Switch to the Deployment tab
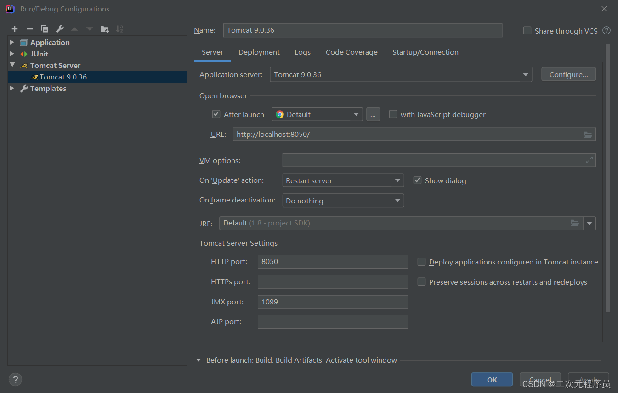The height and width of the screenshot is (393, 618). (x=259, y=52)
